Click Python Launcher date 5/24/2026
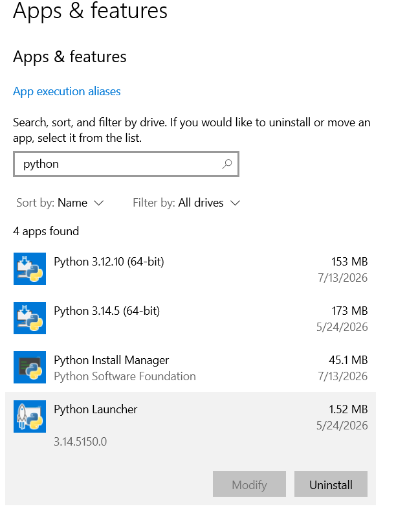 click(342, 426)
